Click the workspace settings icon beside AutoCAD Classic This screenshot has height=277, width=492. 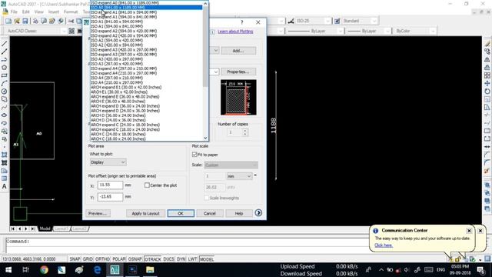tap(71, 31)
